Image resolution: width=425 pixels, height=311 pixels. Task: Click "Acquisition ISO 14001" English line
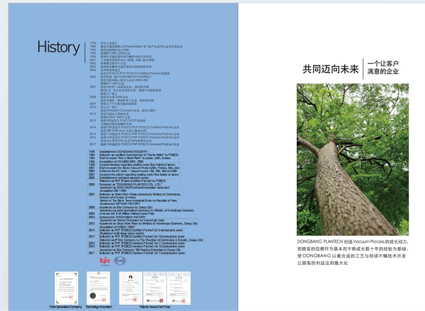(113, 191)
